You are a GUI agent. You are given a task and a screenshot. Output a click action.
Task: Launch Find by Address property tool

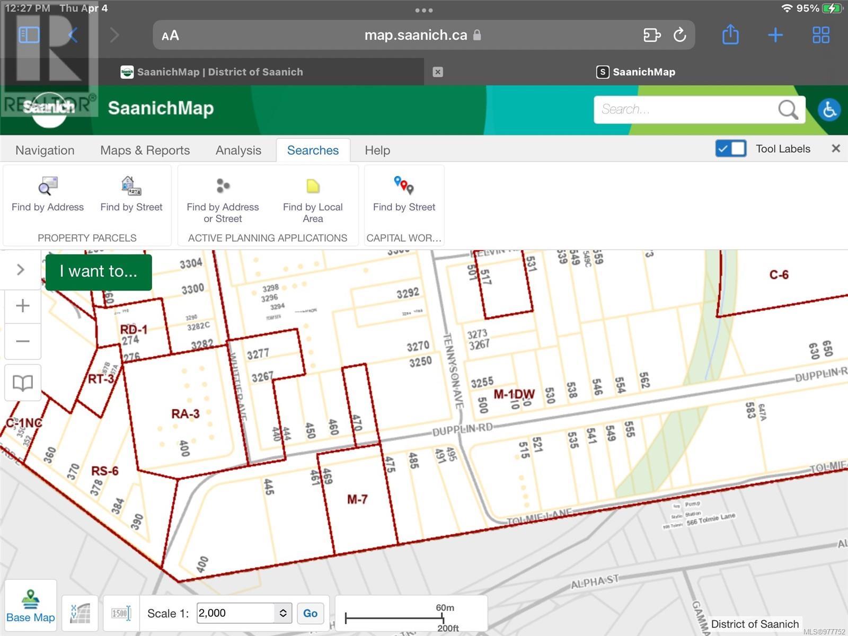48,195
